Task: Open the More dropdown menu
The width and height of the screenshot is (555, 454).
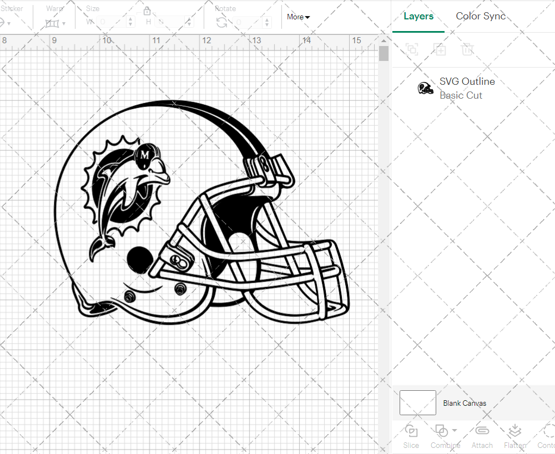Action: [298, 17]
